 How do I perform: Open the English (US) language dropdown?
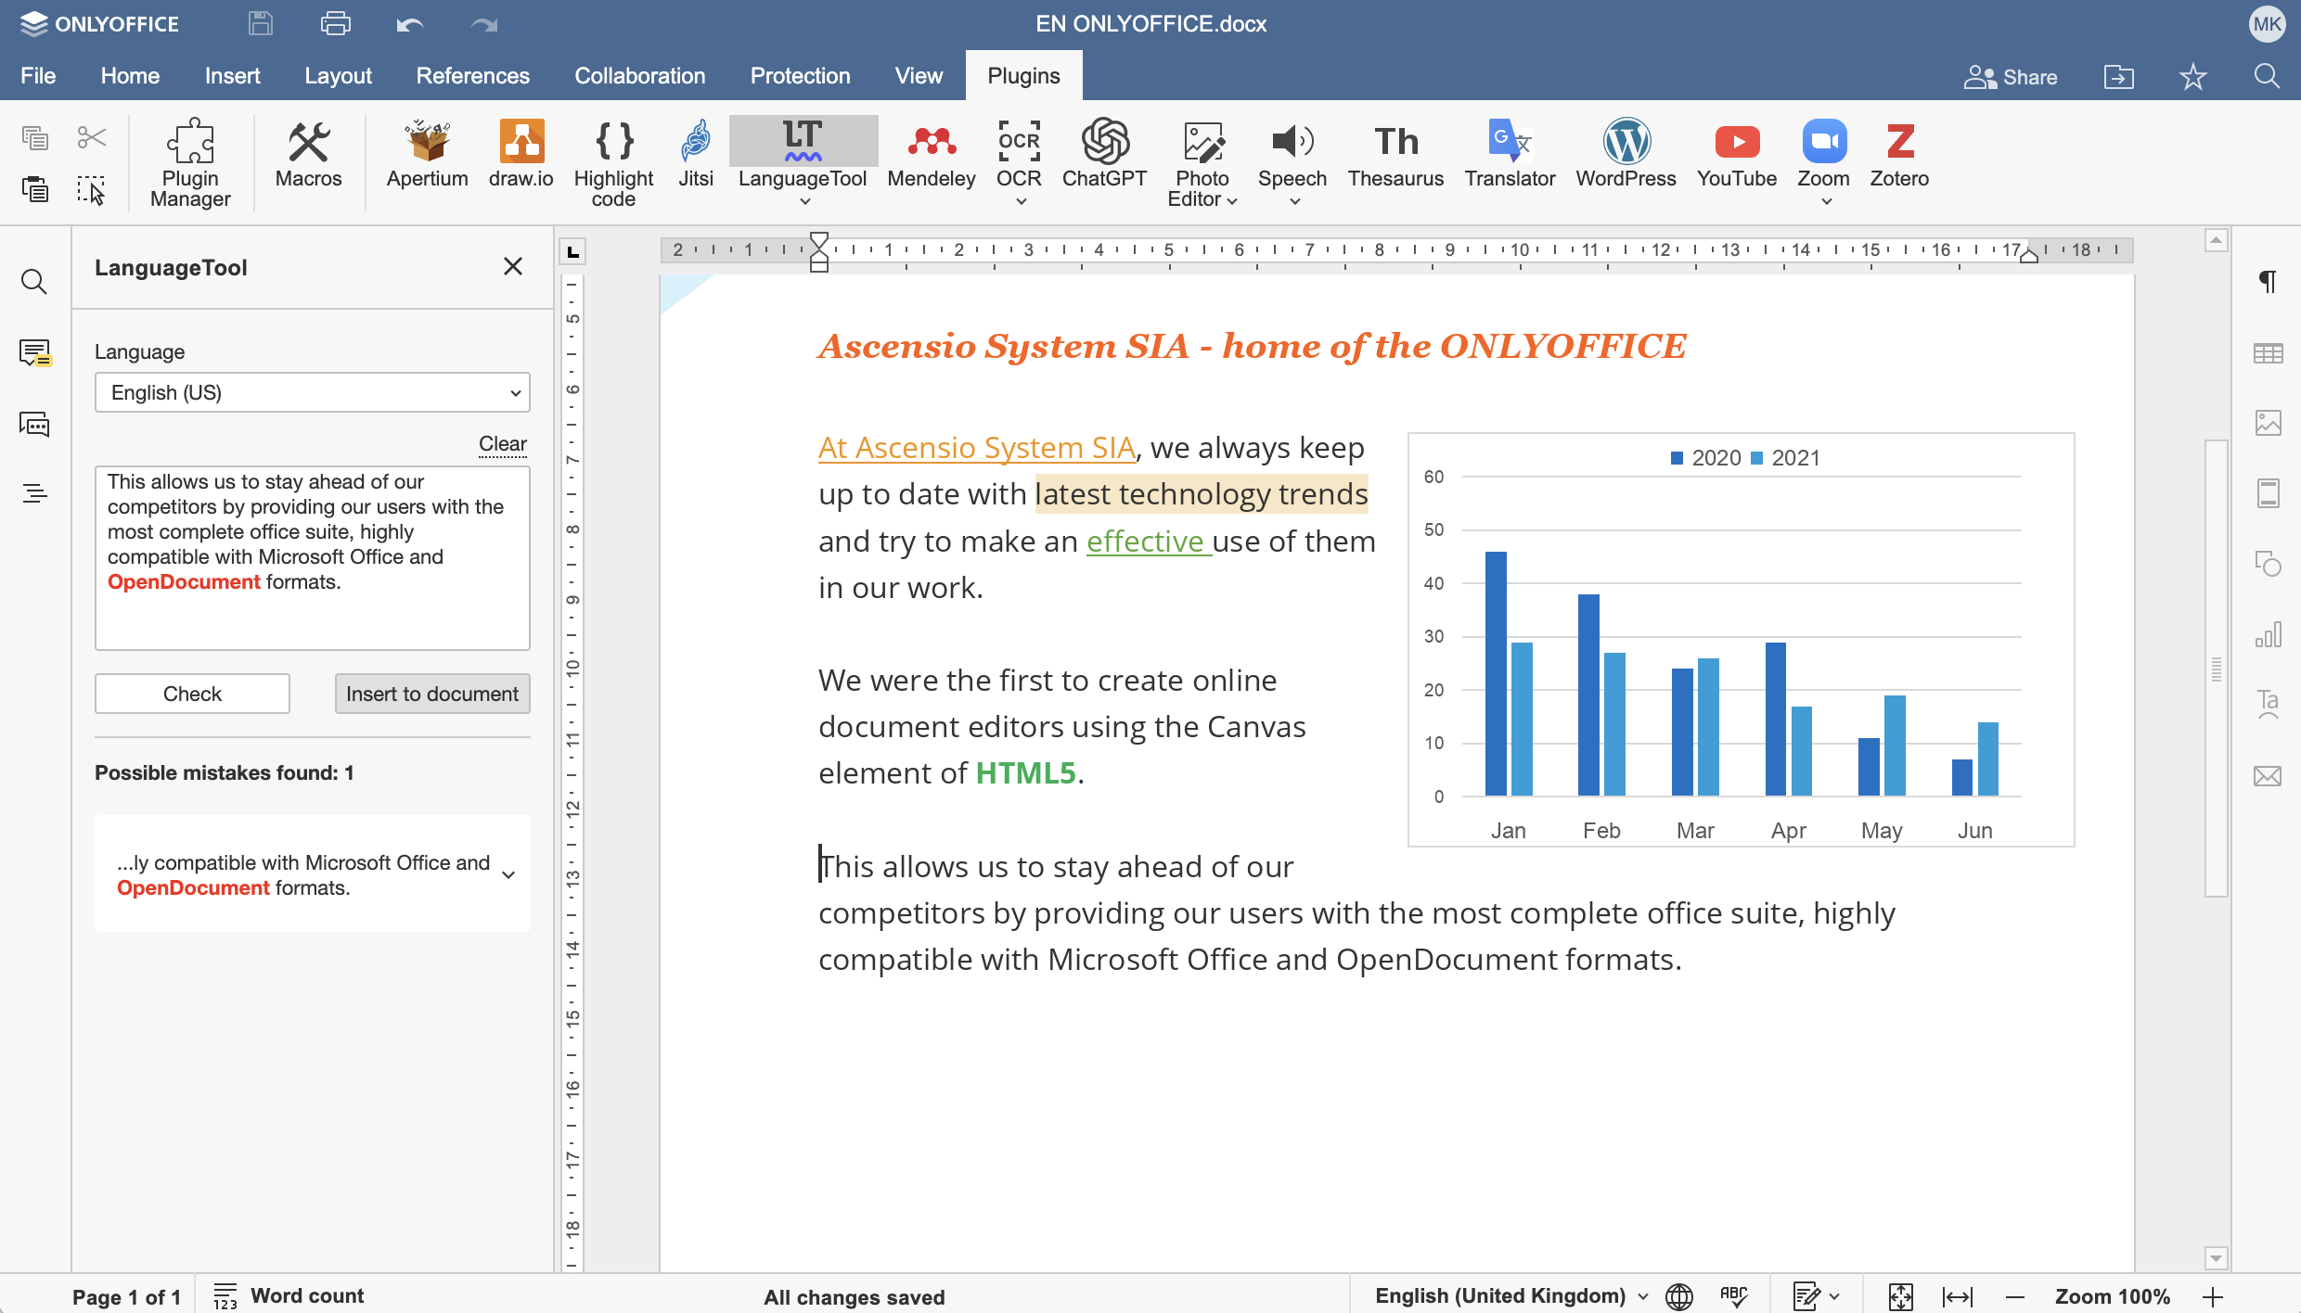coord(312,392)
